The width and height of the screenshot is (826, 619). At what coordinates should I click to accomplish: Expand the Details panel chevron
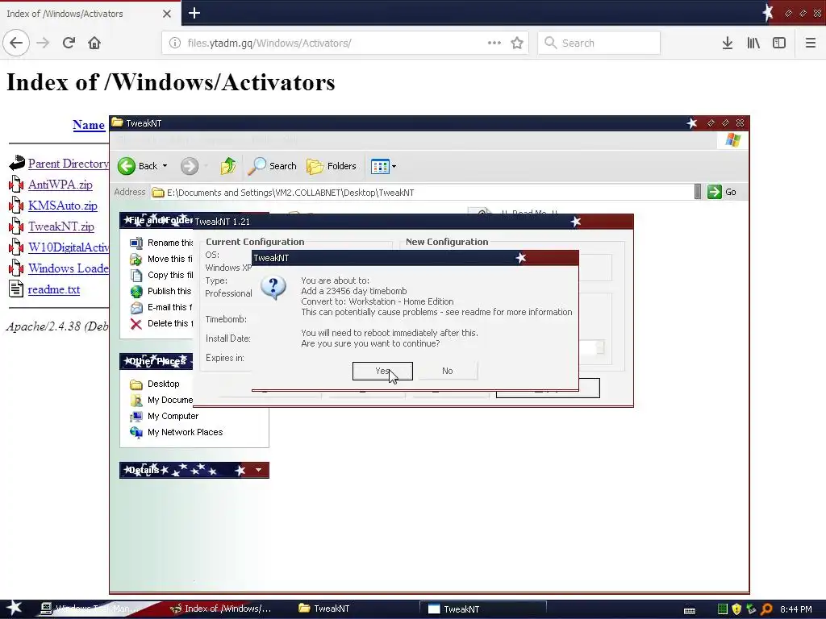[x=258, y=470]
